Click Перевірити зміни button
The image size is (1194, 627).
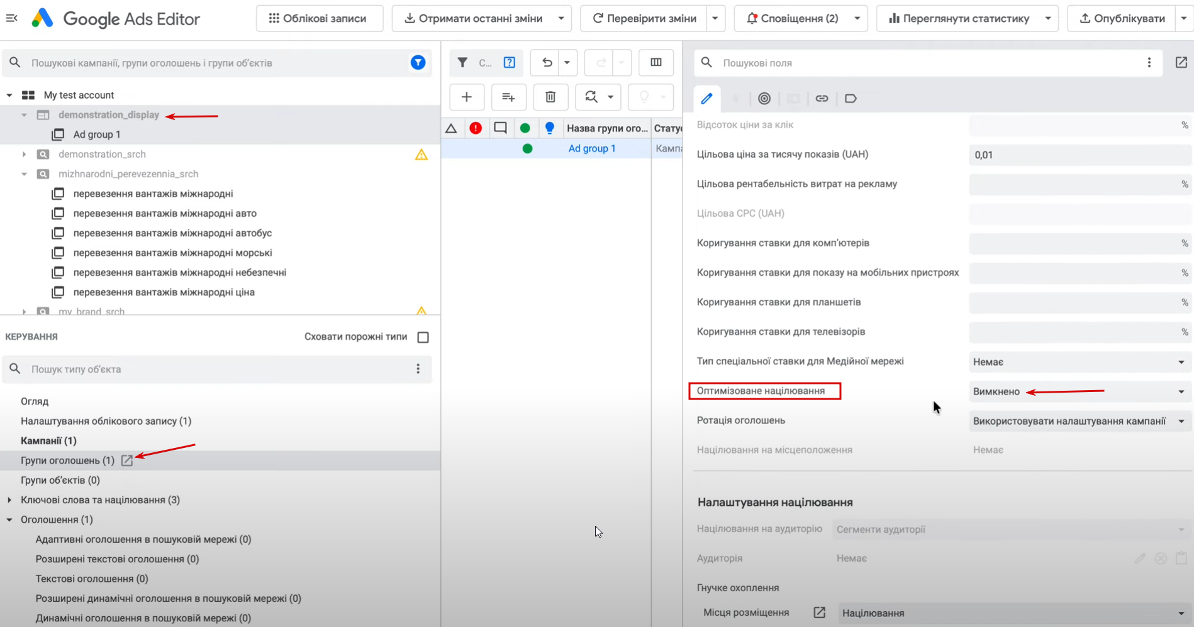[x=644, y=18]
